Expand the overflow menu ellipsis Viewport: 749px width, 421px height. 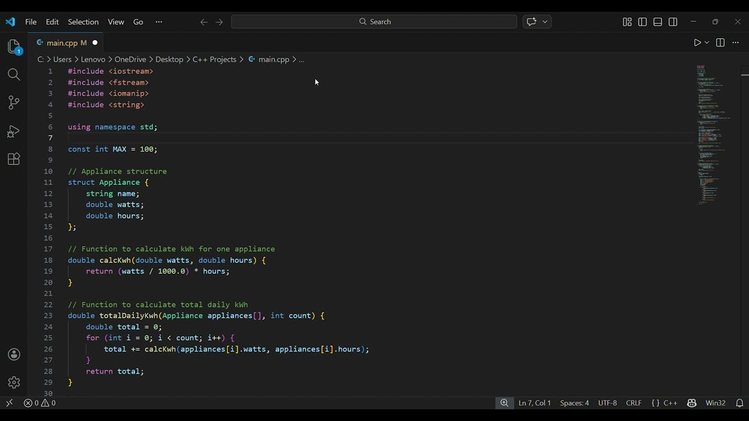click(x=159, y=22)
